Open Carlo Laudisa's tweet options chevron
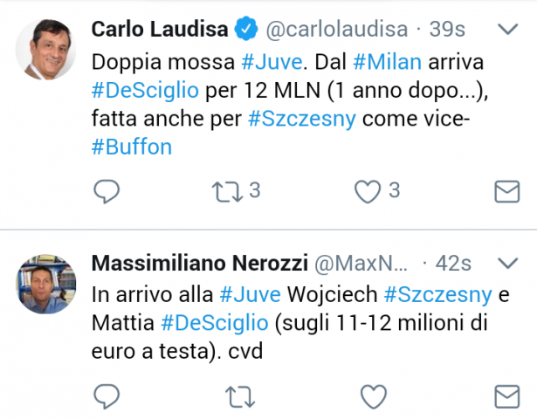The height and width of the screenshot is (419, 537). pyautogui.click(x=507, y=30)
